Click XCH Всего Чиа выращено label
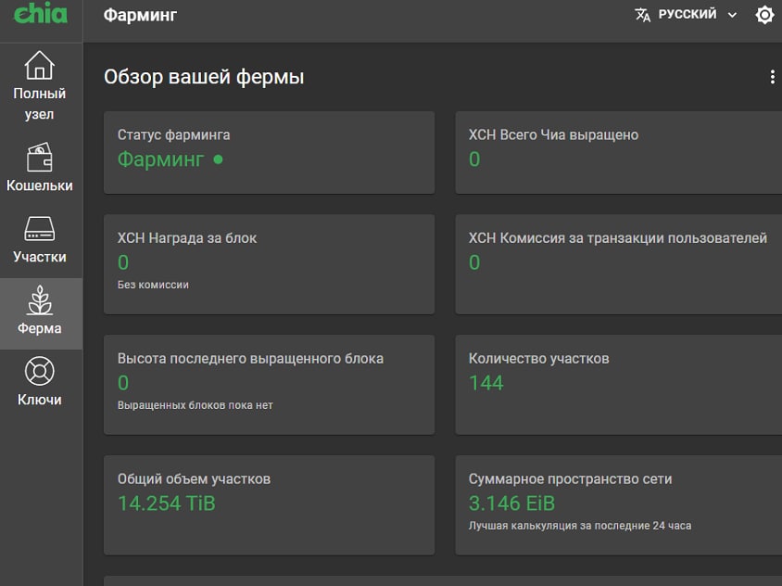This screenshot has width=782, height=586. (553, 134)
